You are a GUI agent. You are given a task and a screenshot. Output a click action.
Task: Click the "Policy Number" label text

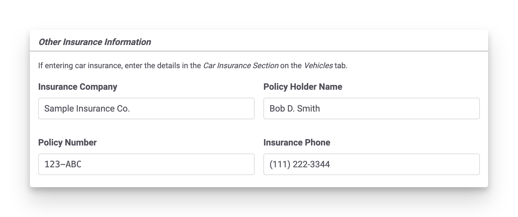pyautogui.click(x=67, y=142)
